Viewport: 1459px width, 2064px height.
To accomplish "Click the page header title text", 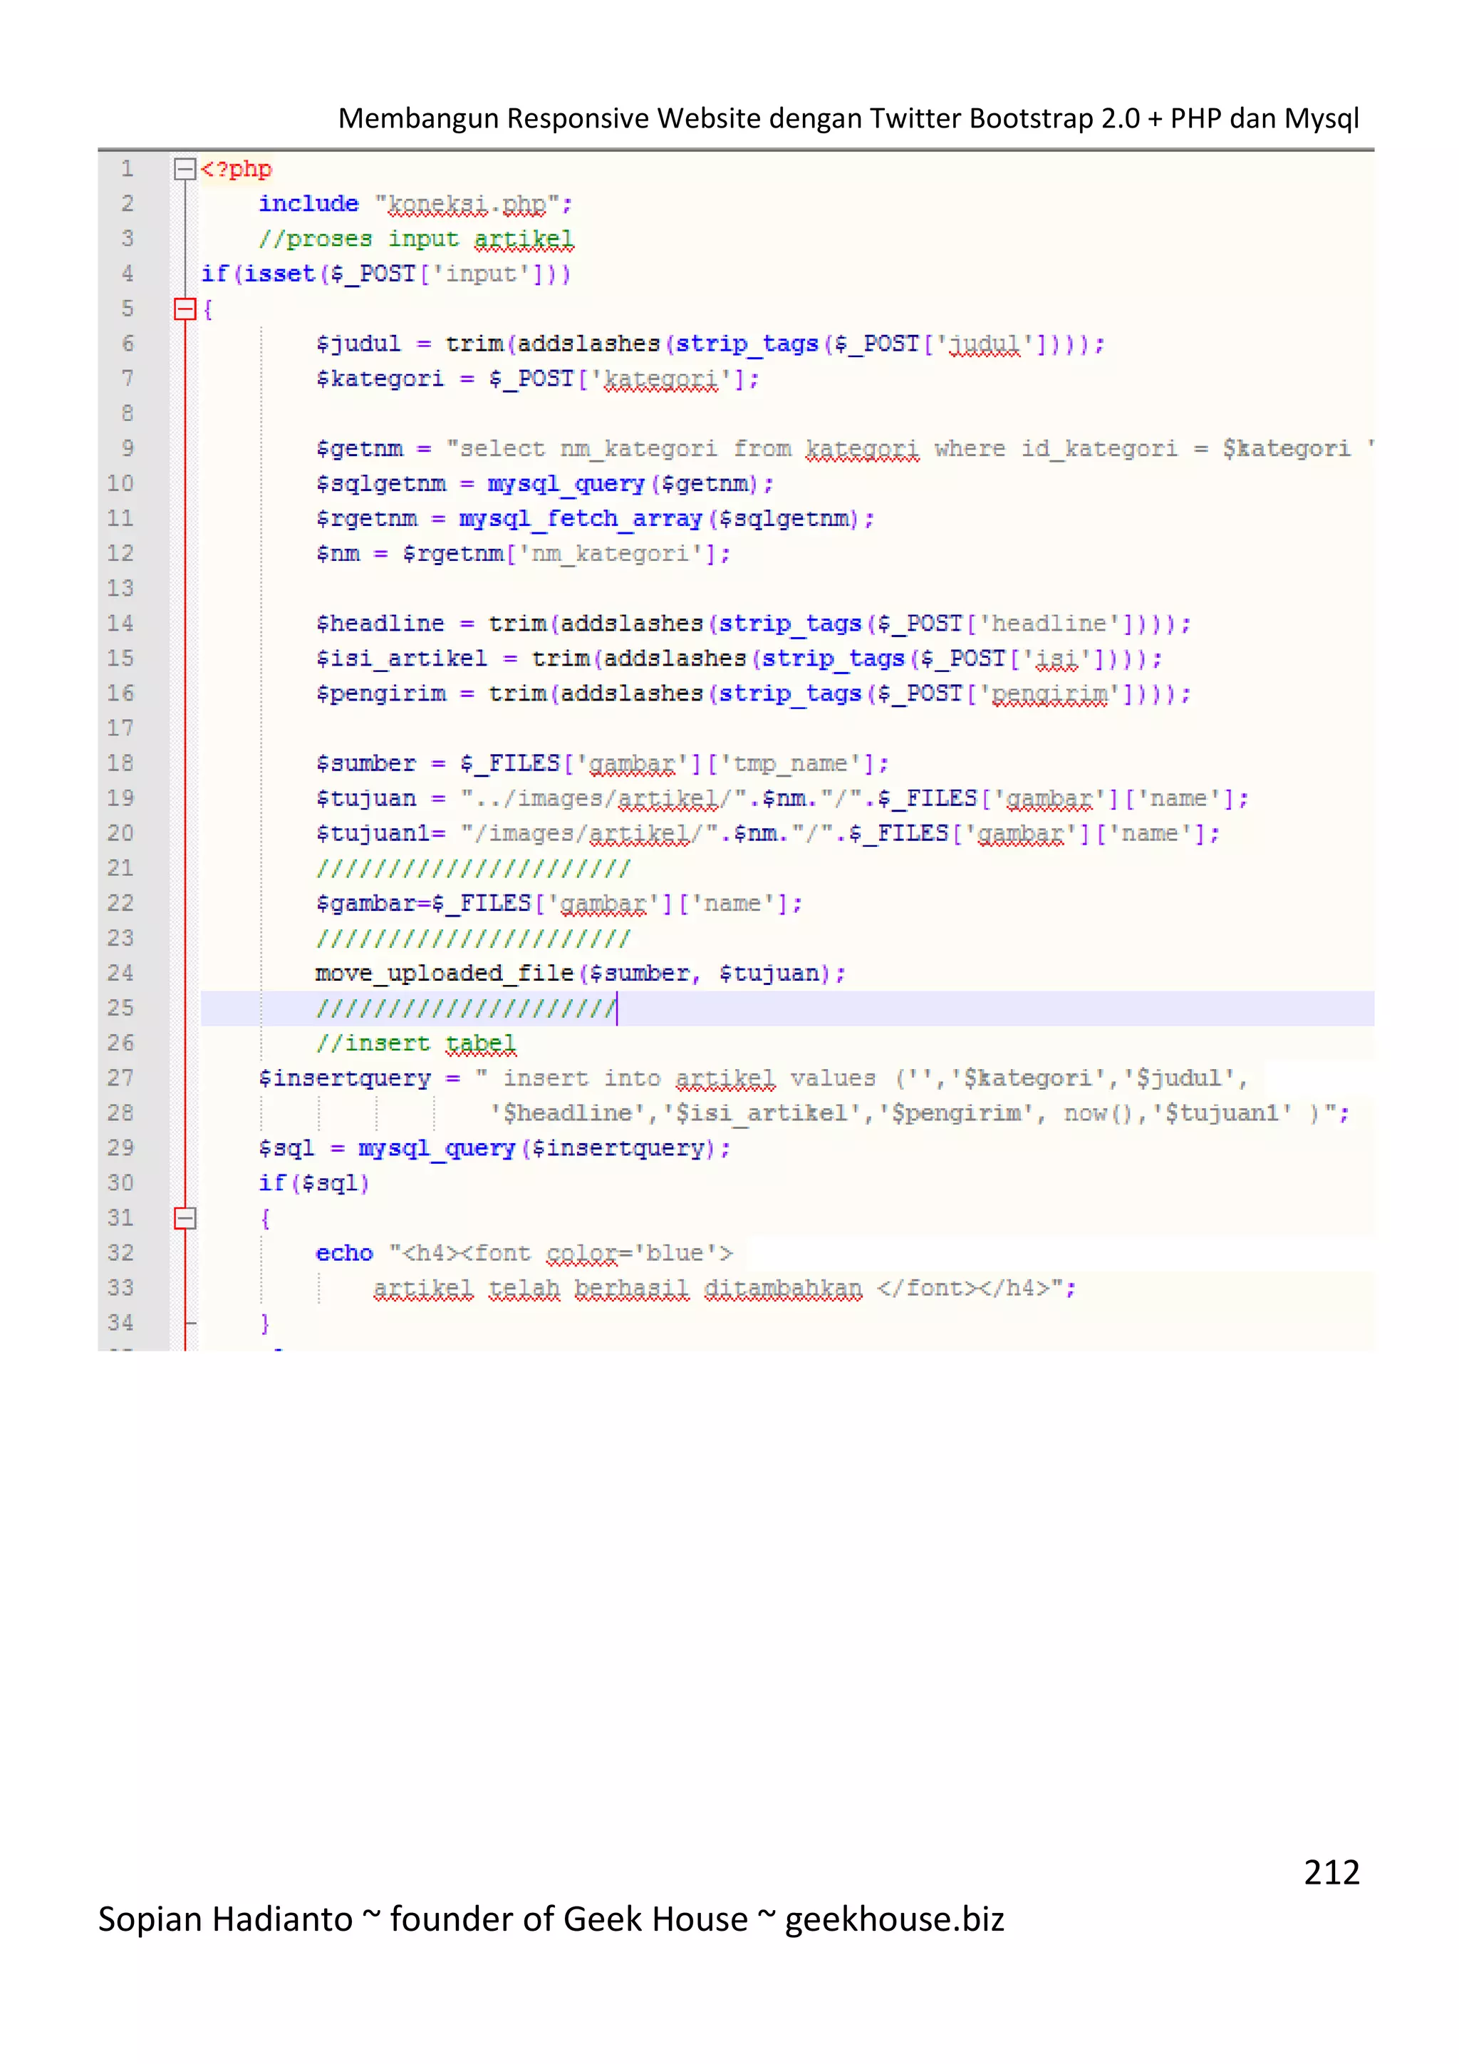I will (848, 118).
